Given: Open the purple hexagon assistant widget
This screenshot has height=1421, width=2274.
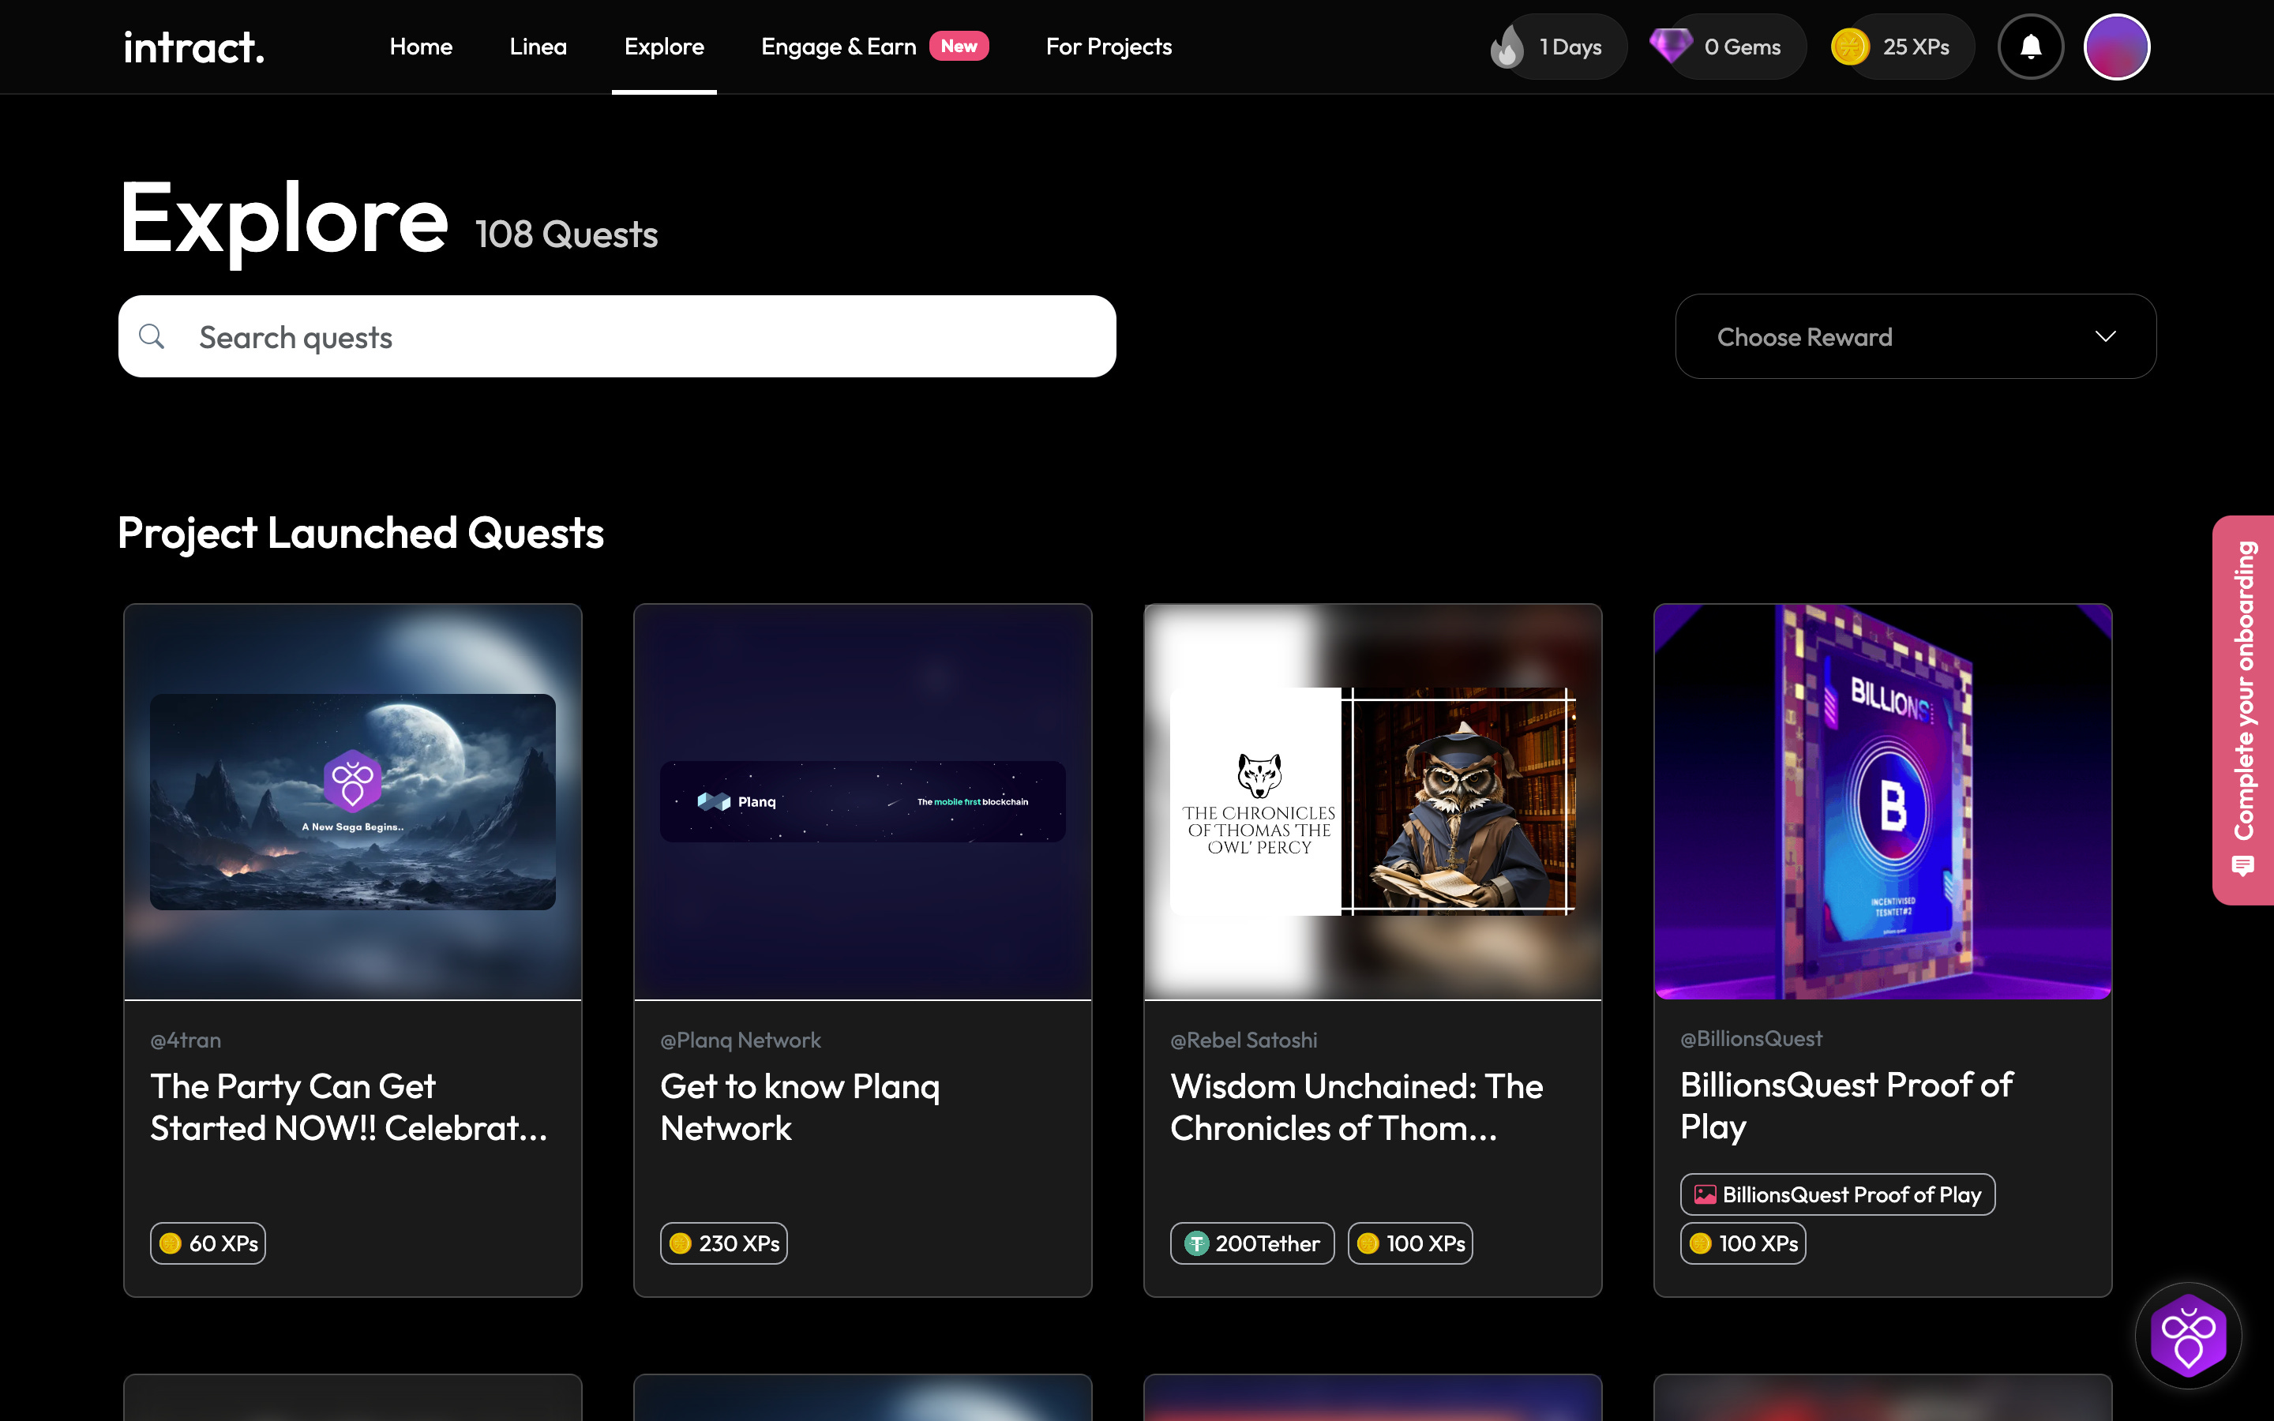Looking at the screenshot, I should (x=2189, y=1336).
